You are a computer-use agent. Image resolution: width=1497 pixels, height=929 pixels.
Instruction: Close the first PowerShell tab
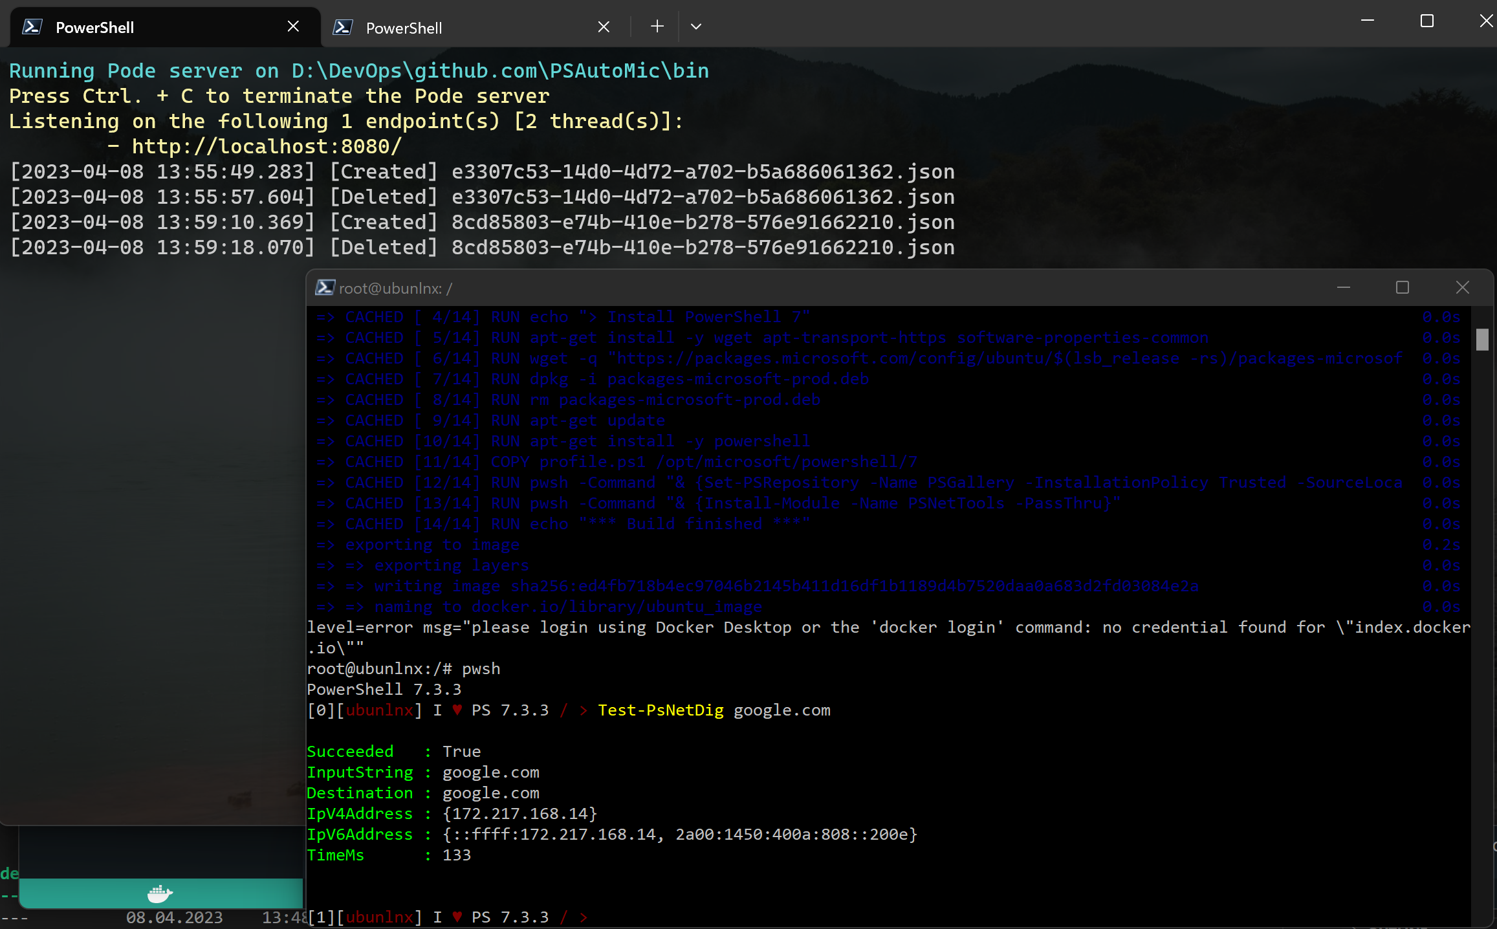[293, 27]
